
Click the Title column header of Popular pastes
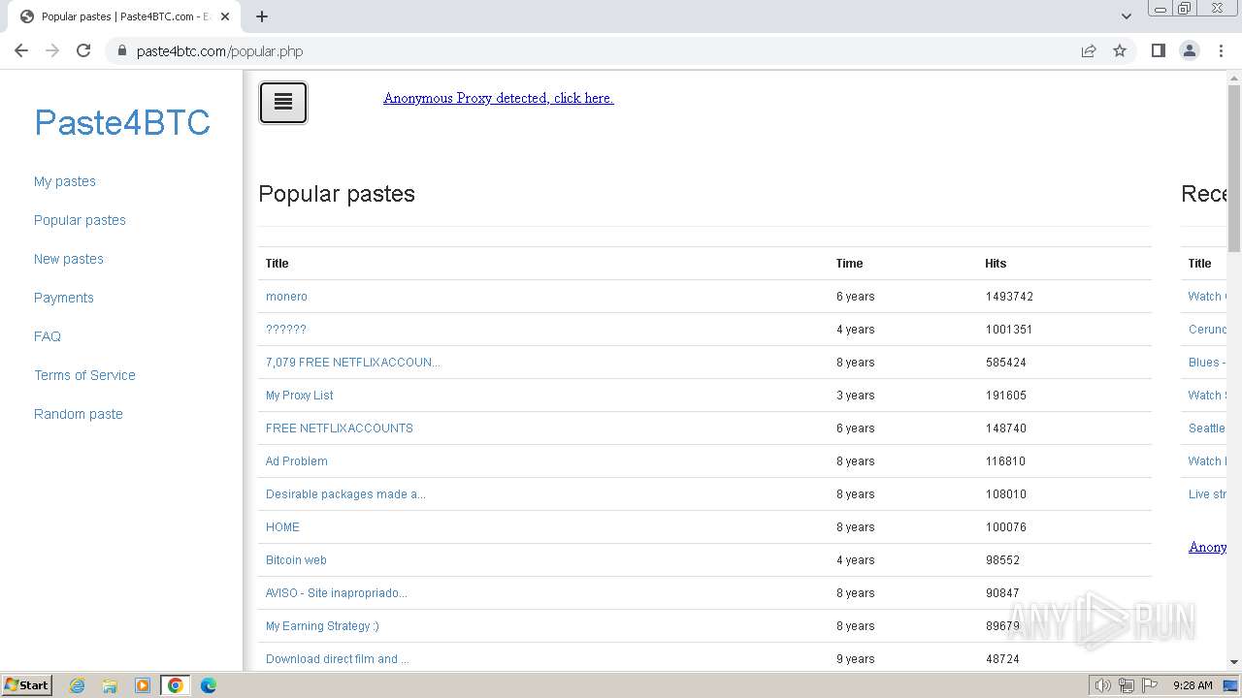tap(277, 264)
